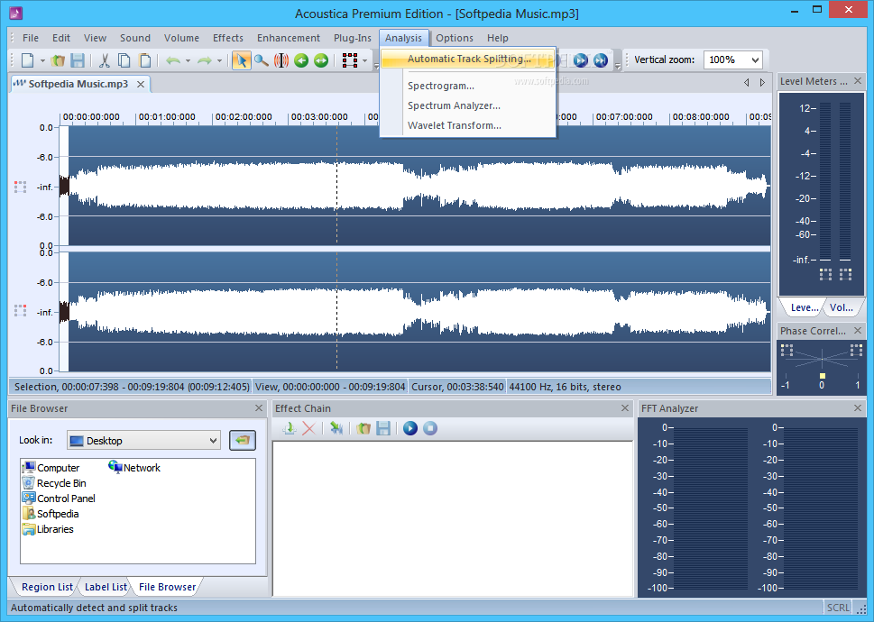
Task: Select Network in the file list
Action: (x=134, y=468)
